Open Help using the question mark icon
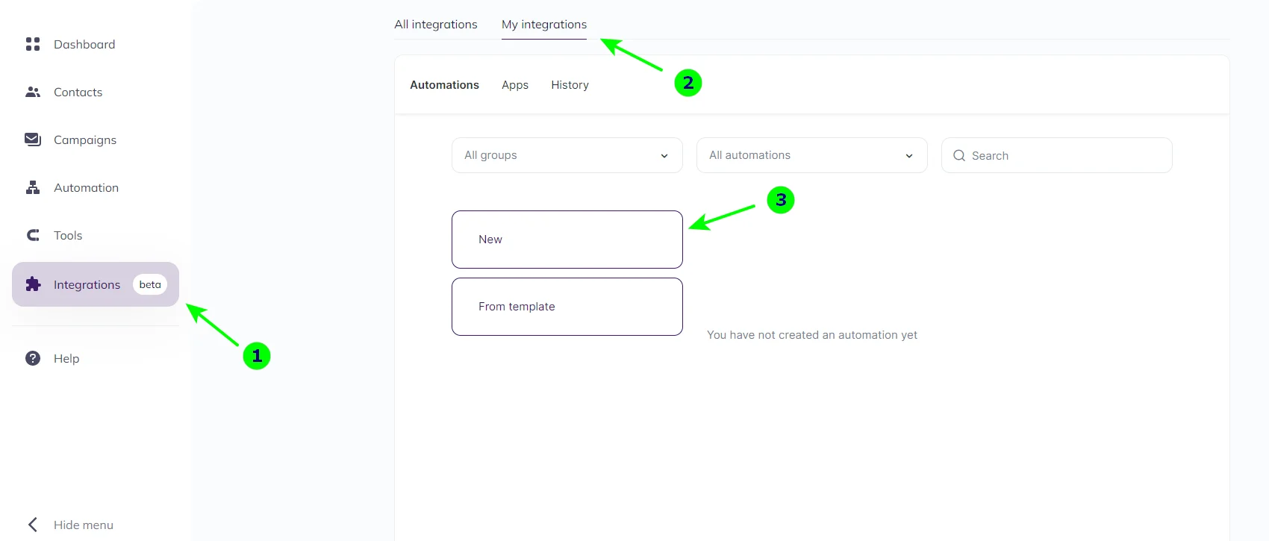The height and width of the screenshot is (541, 1269). [32, 358]
